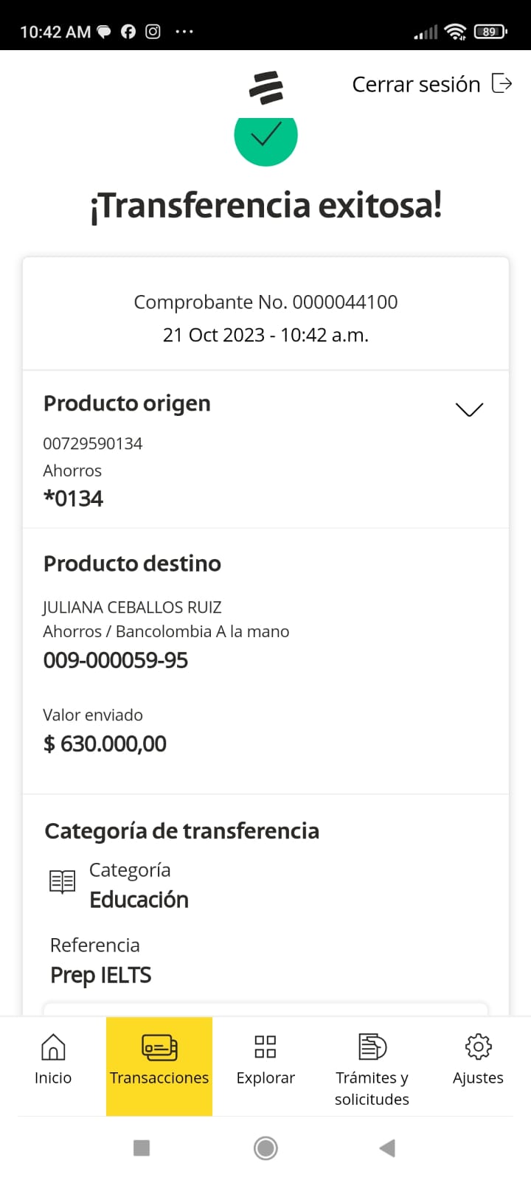Tap the green success checkmark icon

[265, 136]
